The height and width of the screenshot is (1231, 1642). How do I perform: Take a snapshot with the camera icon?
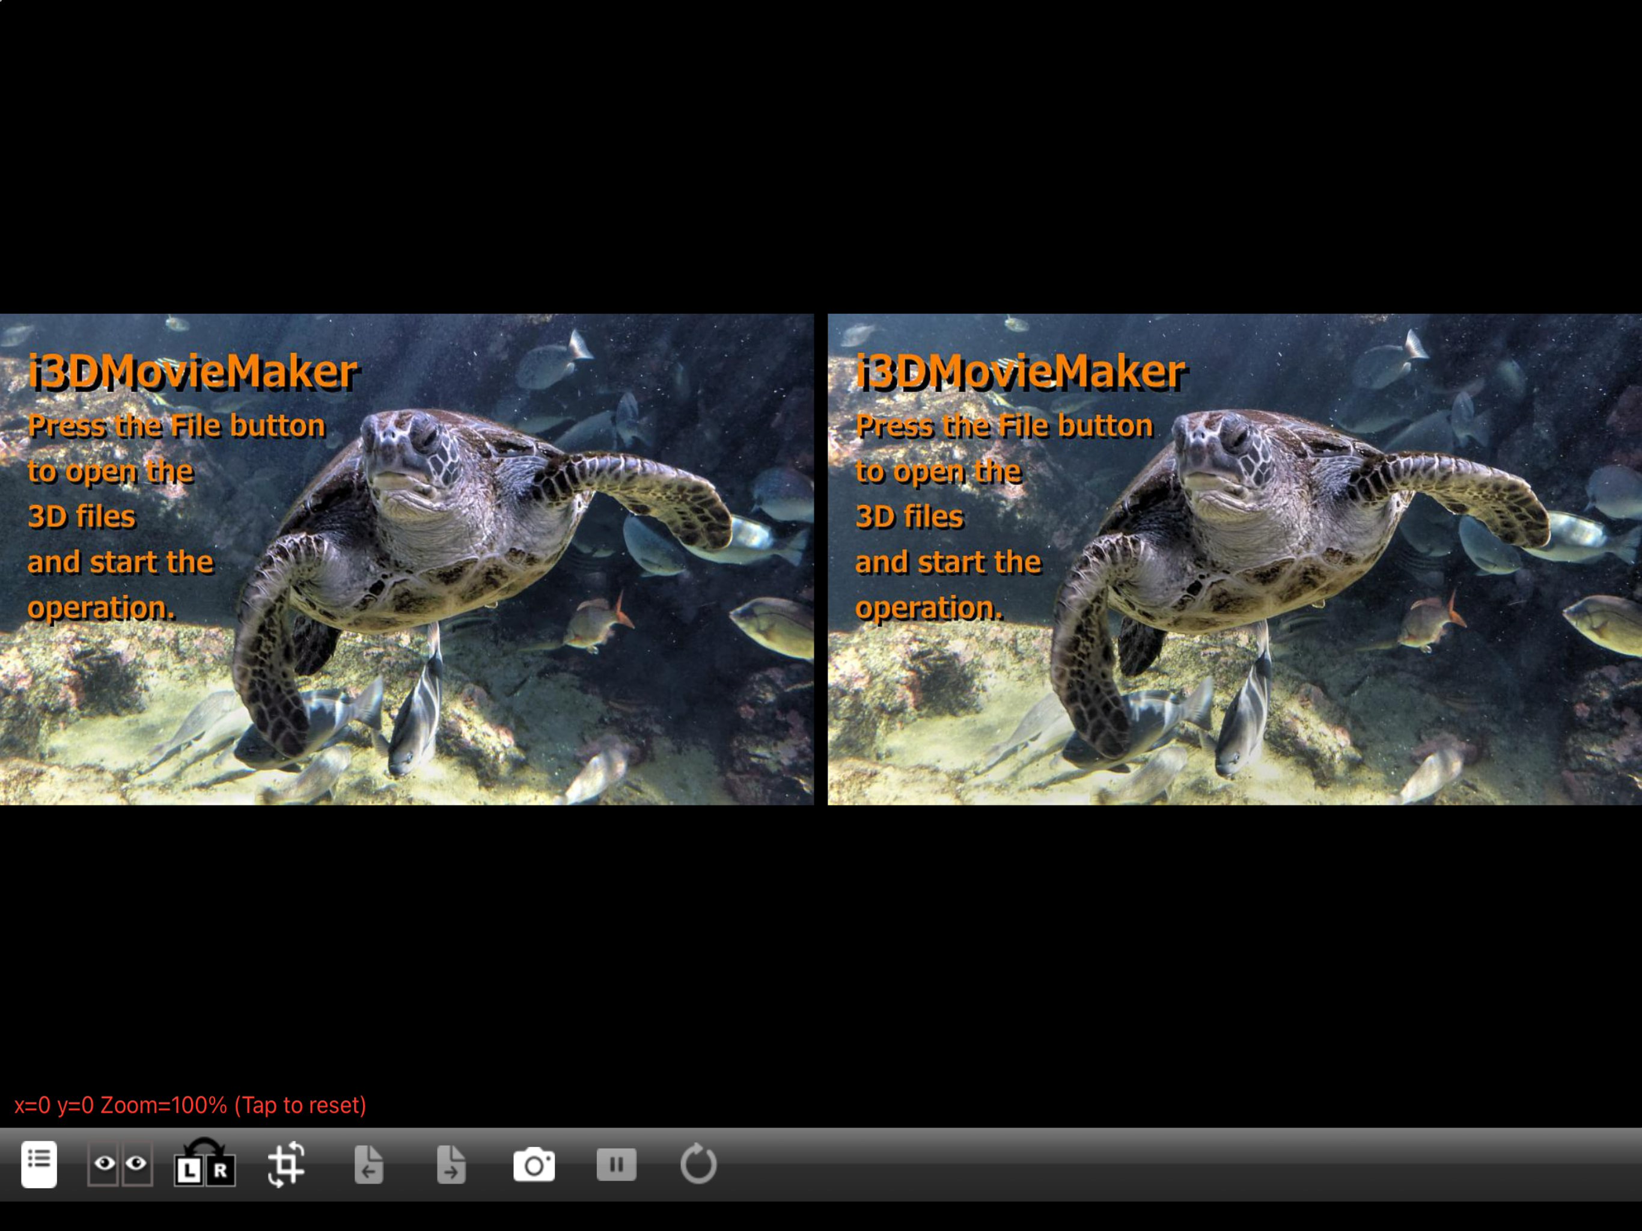[534, 1164]
